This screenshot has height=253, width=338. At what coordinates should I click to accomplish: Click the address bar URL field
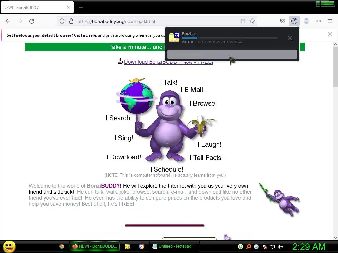click(x=157, y=21)
